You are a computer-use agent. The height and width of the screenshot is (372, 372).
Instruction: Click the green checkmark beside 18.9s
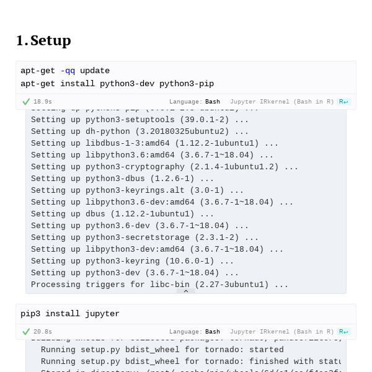[x=26, y=102]
